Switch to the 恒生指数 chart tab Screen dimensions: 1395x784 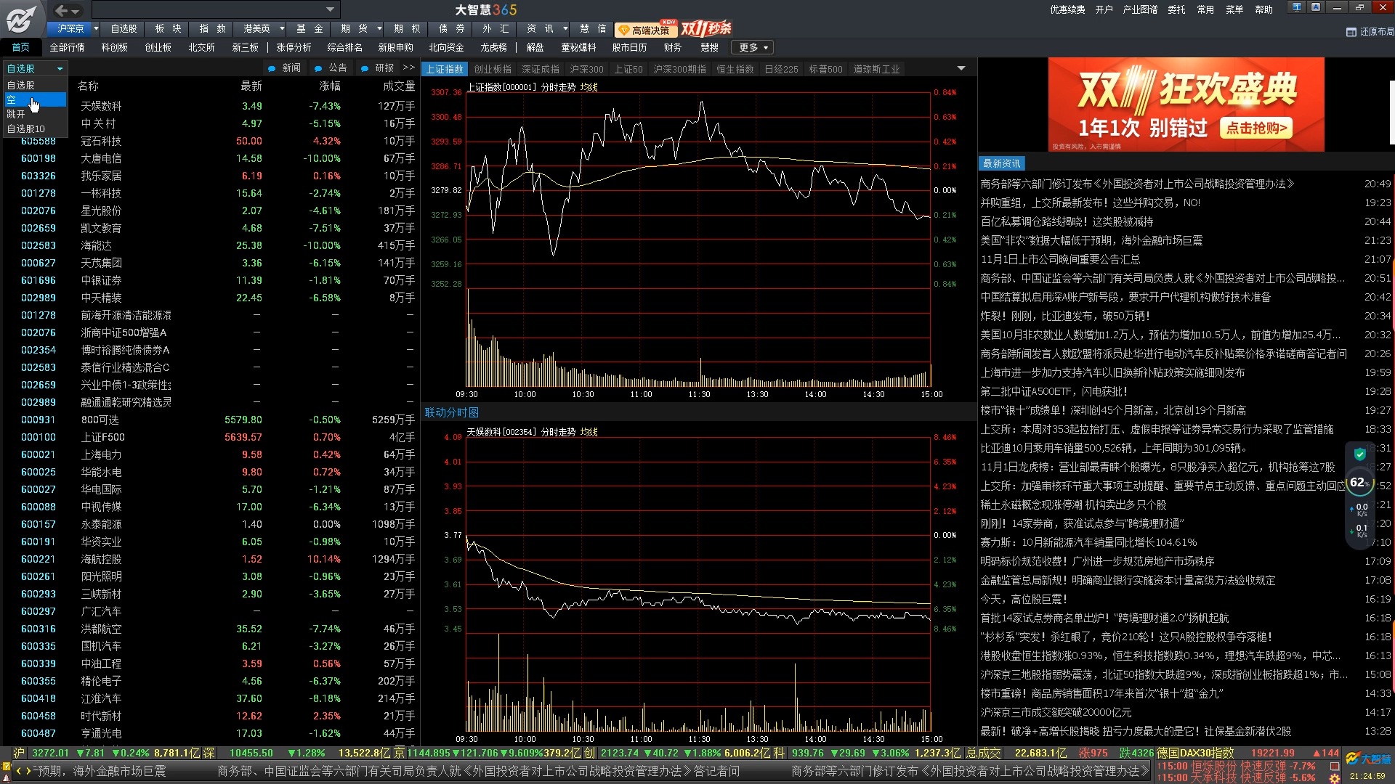click(735, 69)
